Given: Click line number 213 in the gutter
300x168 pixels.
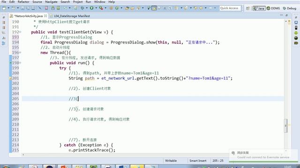Looking at the screenshot, I should pos(15,140).
